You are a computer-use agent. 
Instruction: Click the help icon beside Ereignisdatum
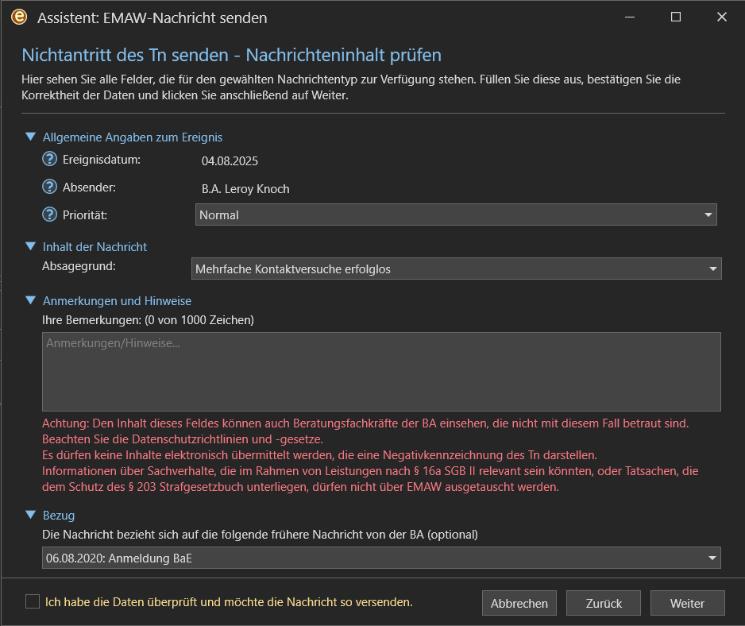49,159
